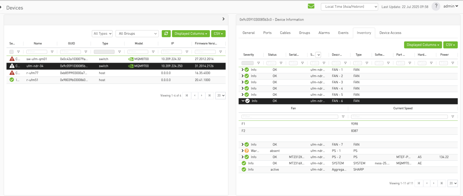The image size is (463, 196).
Task: Switch to the Ports tab
Action: click(267, 33)
